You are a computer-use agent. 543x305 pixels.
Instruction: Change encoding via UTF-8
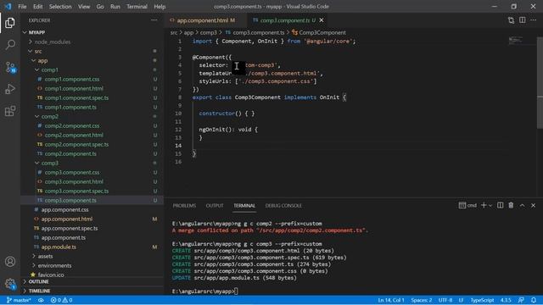pyautogui.click(x=445, y=300)
